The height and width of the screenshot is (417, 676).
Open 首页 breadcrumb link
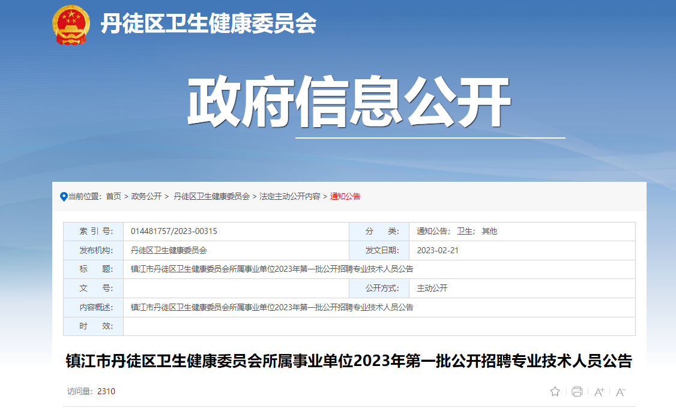tap(113, 196)
